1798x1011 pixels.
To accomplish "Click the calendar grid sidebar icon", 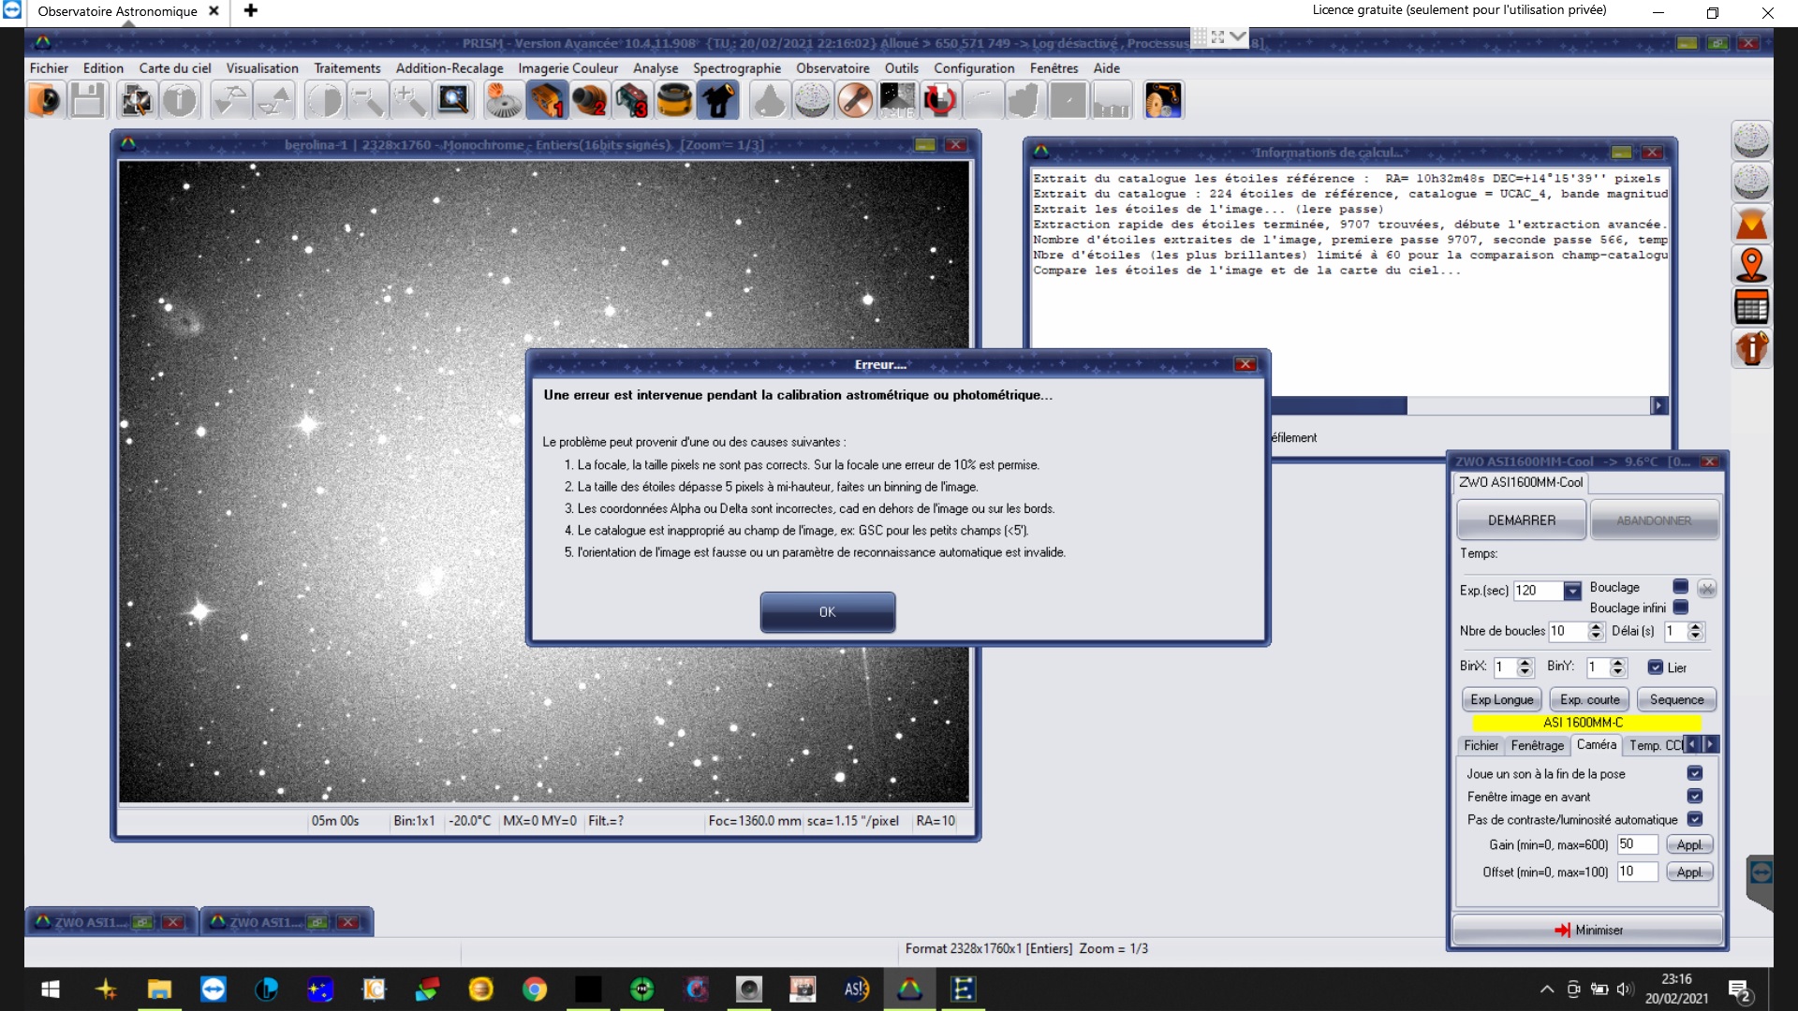I will [x=1751, y=307].
